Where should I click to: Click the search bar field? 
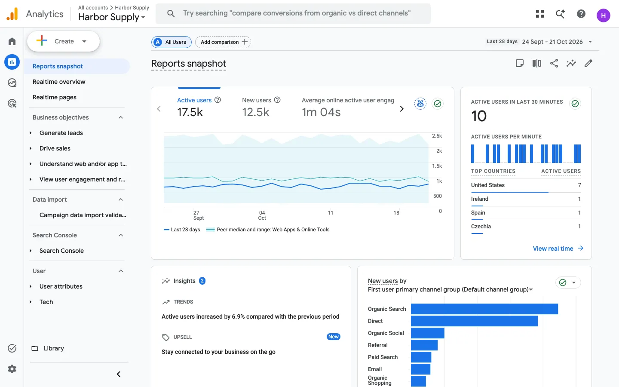[x=293, y=14]
